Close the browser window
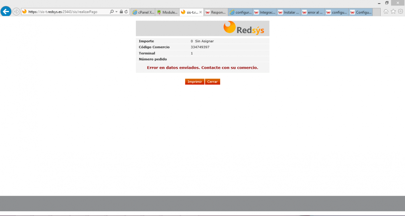 pyautogui.click(x=398, y=3)
